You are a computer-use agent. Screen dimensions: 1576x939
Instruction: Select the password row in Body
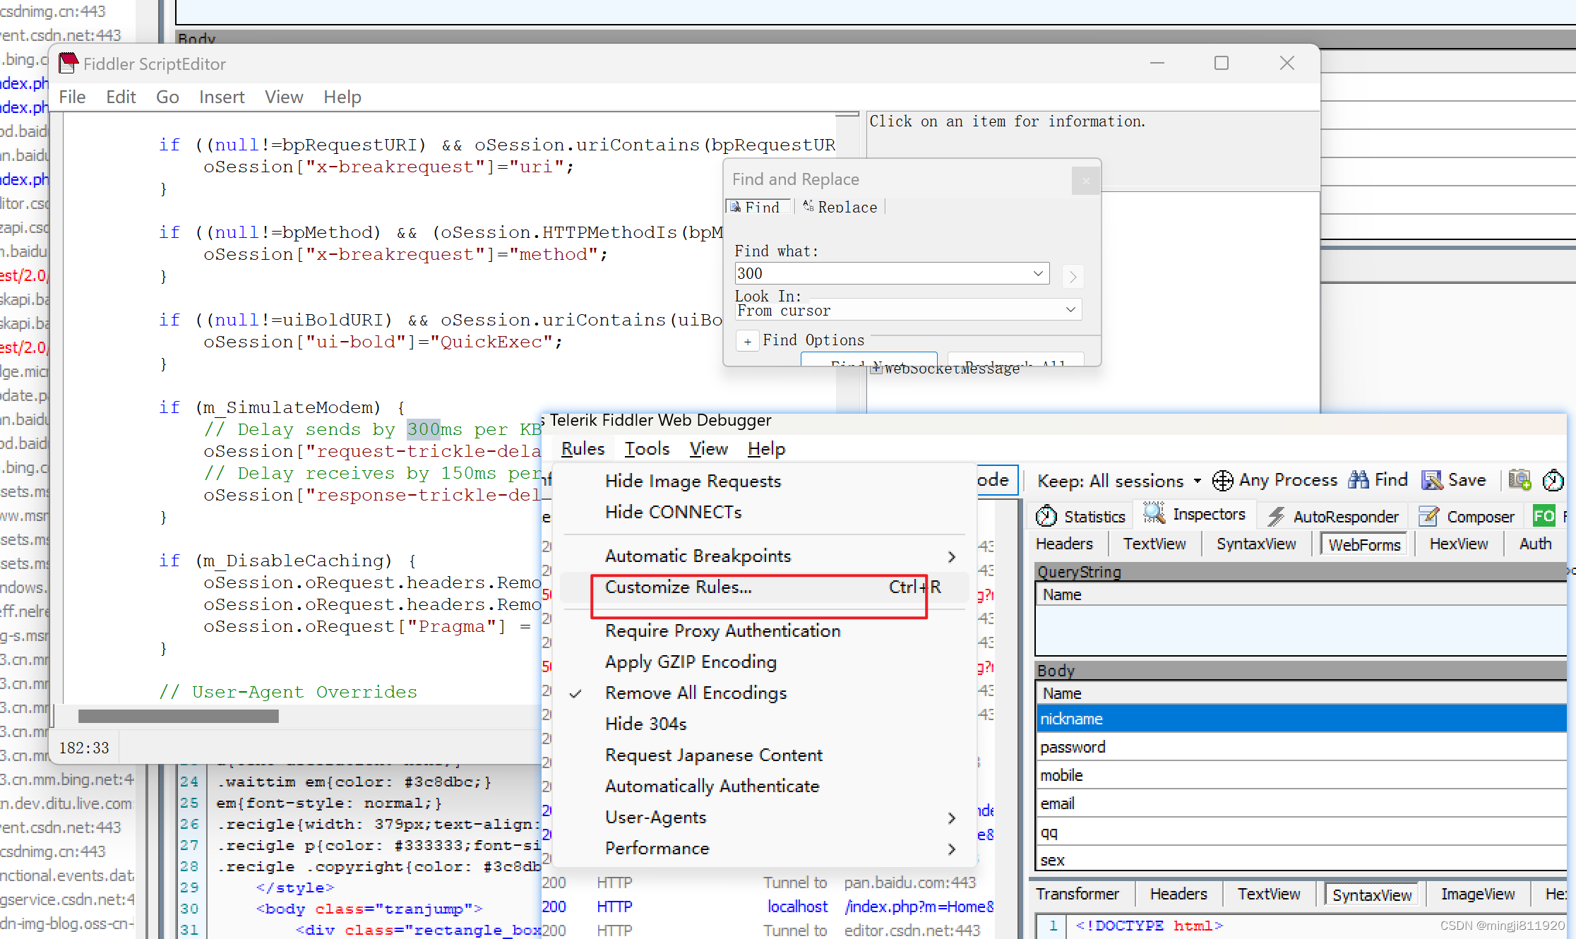point(1073,747)
